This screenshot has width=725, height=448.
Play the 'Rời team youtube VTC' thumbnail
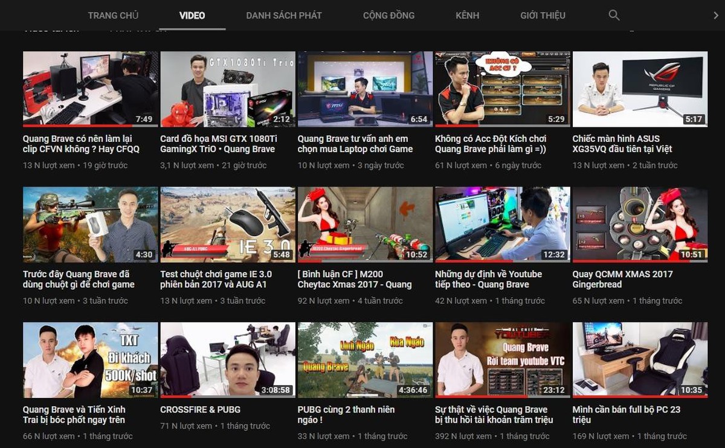503,360
